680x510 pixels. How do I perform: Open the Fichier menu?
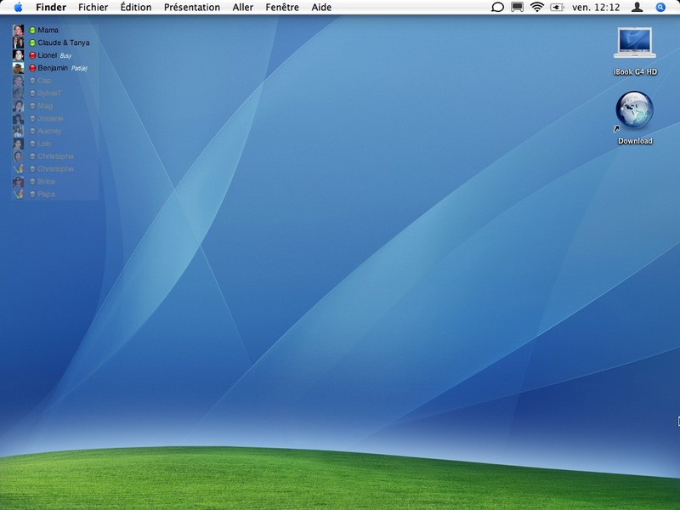click(x=93, y=7)
